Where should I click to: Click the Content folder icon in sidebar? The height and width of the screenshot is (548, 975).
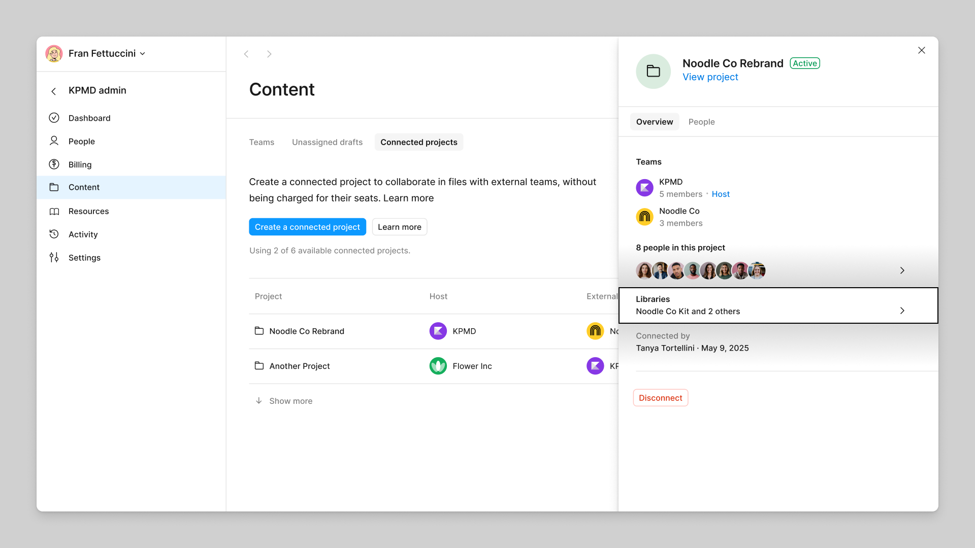(x=55, y=187)
